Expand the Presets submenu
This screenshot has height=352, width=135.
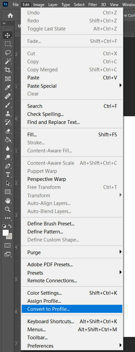pyautogui.click(x=72, y=273)
